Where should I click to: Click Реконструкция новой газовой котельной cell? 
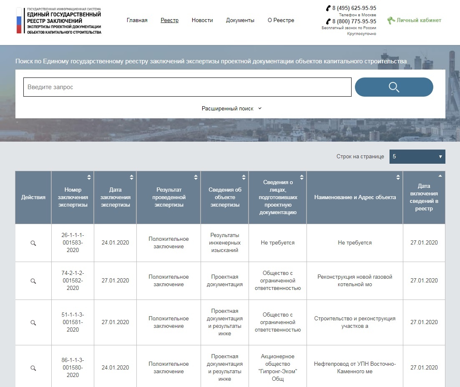click(x=354, y=280)
